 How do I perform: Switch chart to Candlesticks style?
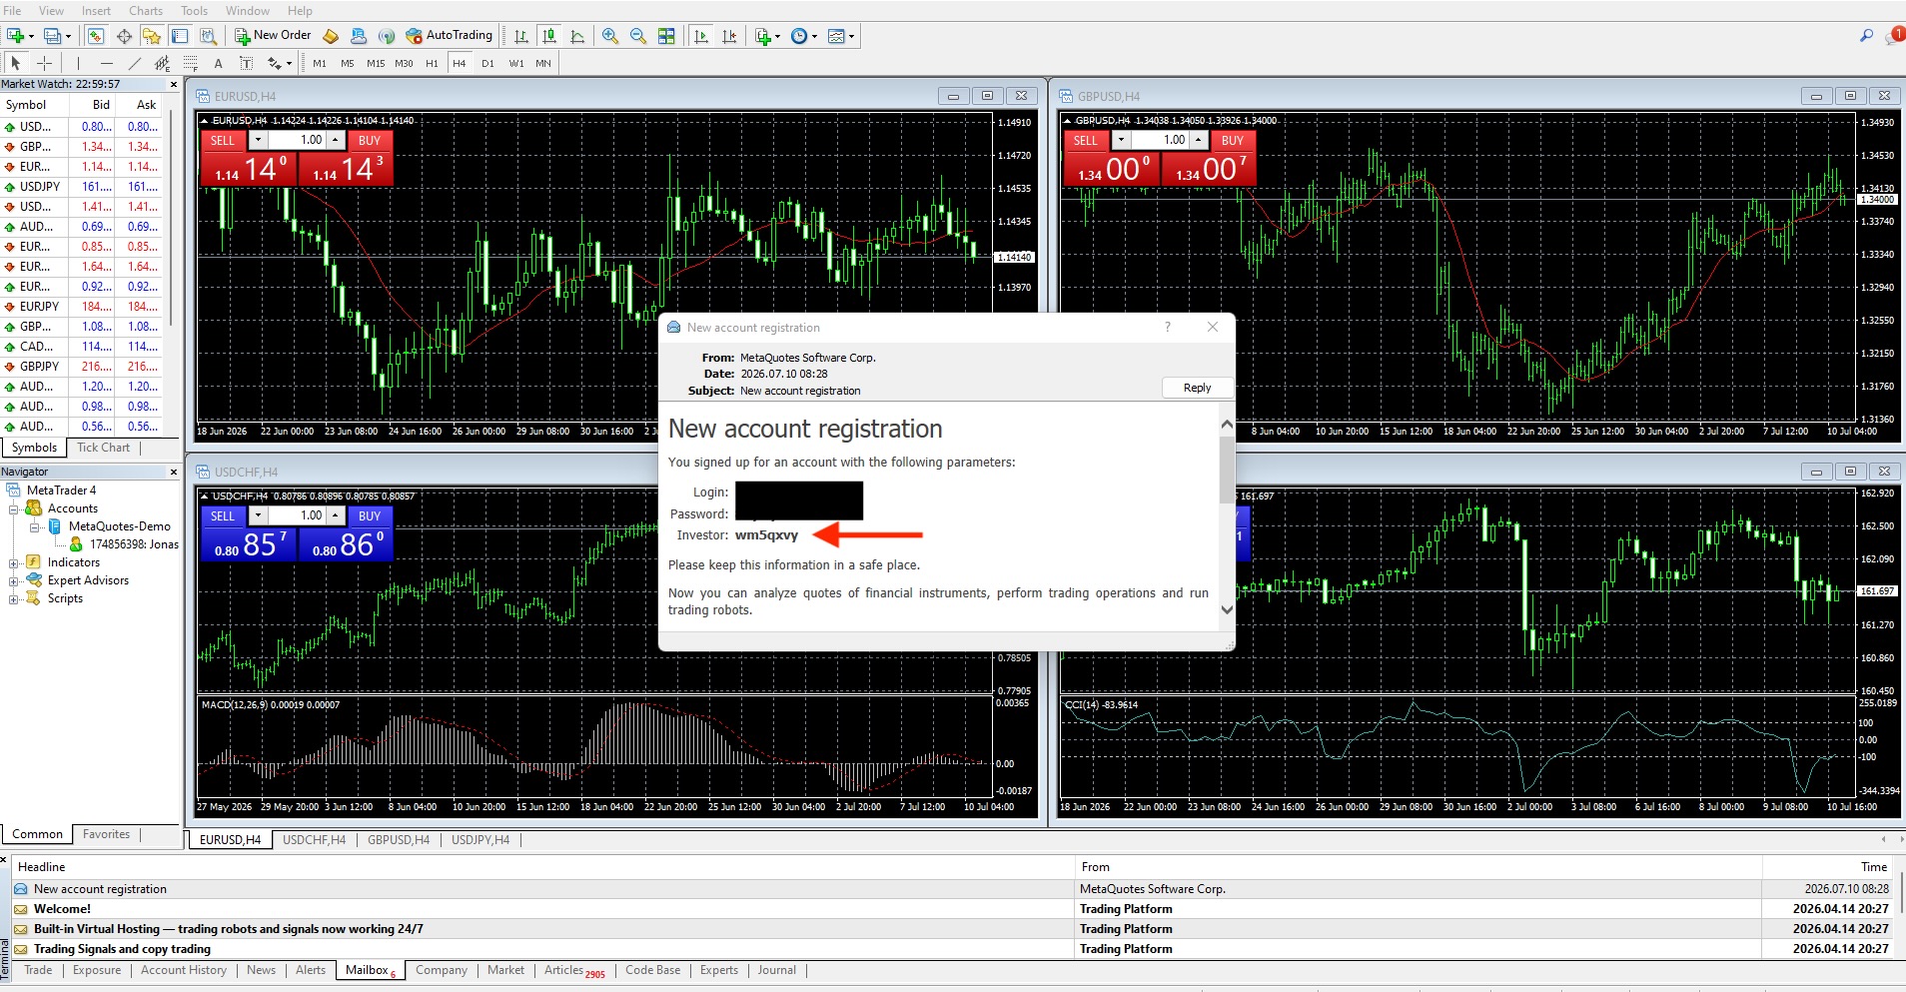[549, 36]
